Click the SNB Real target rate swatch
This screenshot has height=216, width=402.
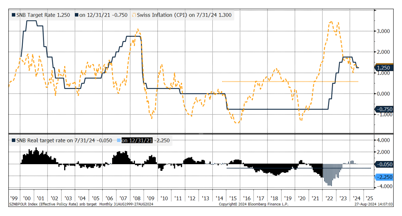13,140
